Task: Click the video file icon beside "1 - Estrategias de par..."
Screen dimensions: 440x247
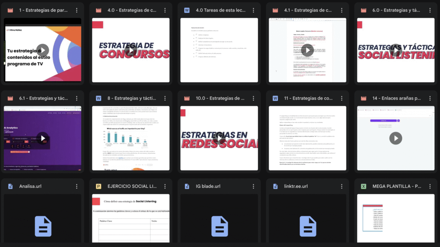Action: [x=11, y=10]
